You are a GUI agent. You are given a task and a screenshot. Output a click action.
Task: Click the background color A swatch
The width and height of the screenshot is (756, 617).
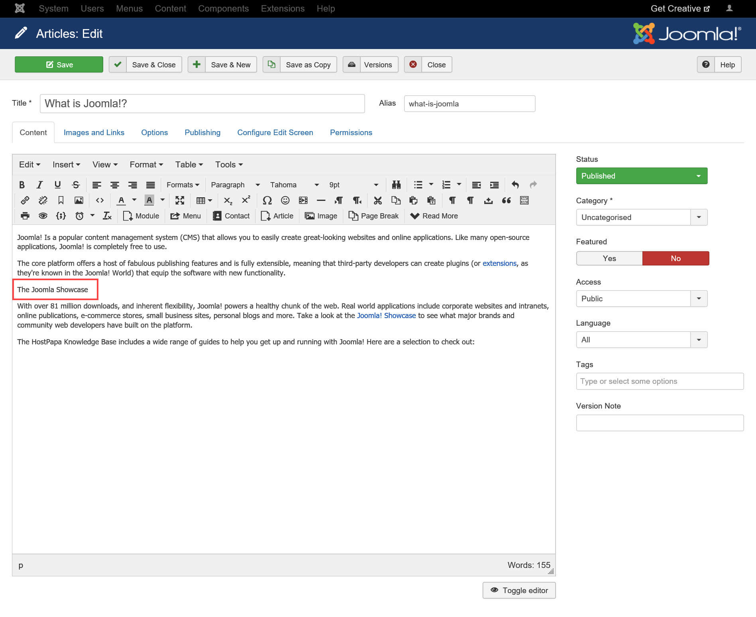coord(149,200)
